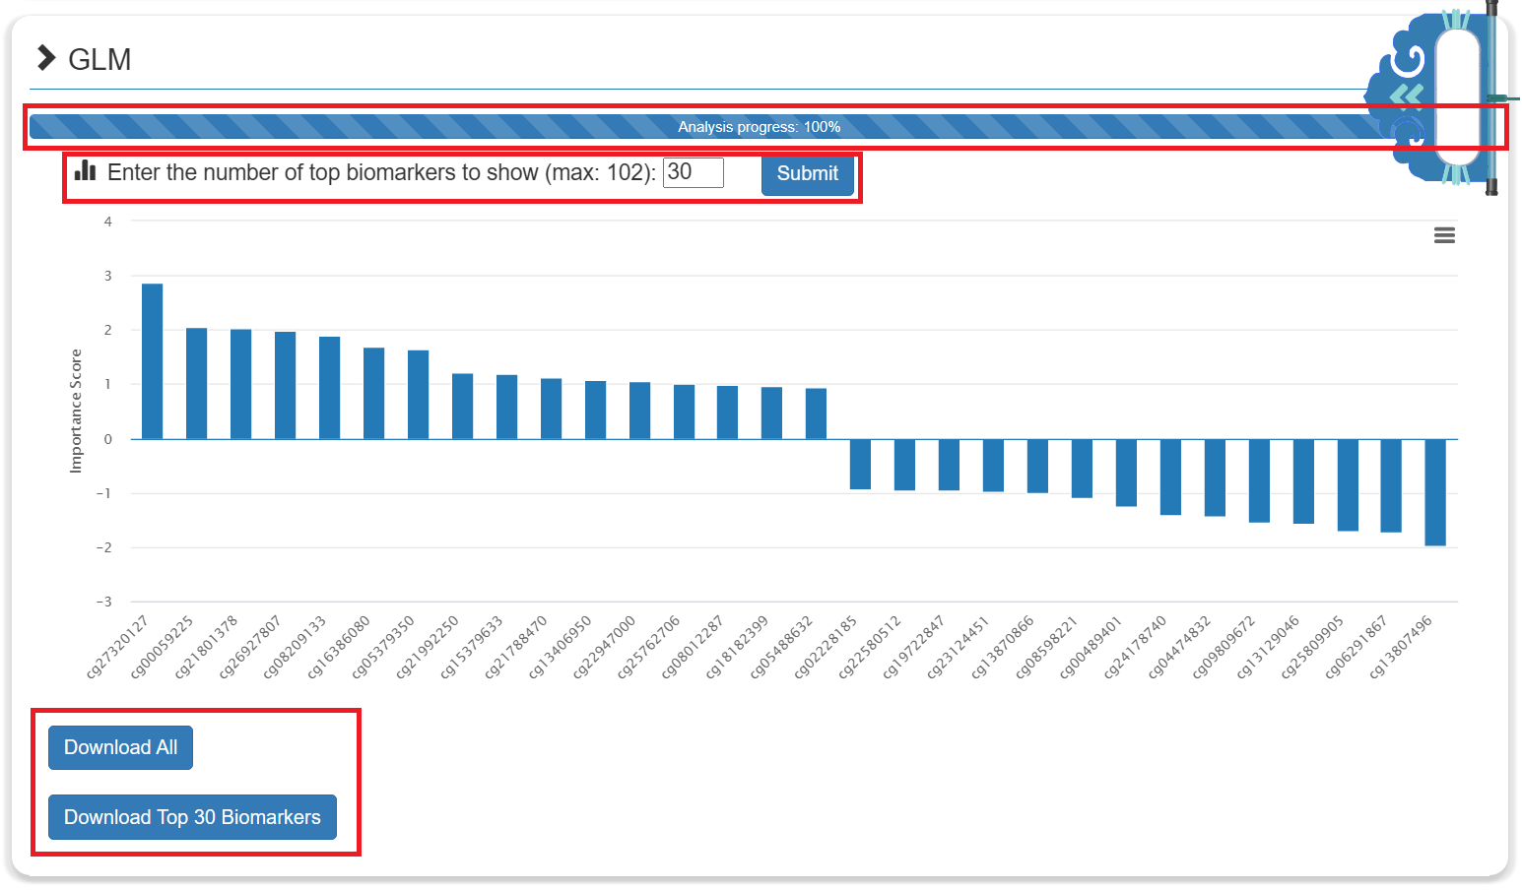The image size is (1522, 890).
Task: Select the most negative bar, cg13807496
Action: click(x=1435, y=491)
